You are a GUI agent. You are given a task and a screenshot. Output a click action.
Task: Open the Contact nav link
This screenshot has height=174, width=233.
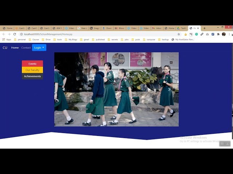coord(26,47)
